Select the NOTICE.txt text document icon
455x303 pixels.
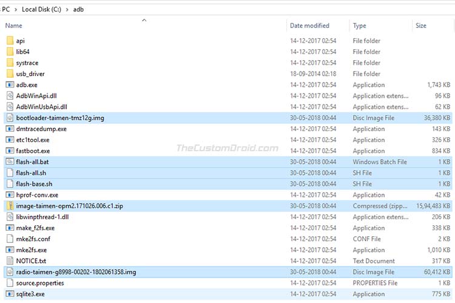[x=10, y=261]
